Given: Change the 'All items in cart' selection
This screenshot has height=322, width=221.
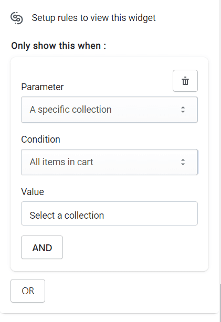Looking at the screenshot, I should (61, 162).
